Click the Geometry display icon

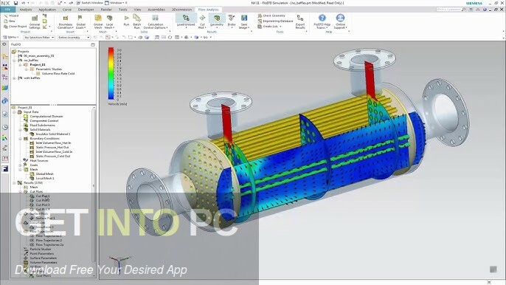(217, 18)
